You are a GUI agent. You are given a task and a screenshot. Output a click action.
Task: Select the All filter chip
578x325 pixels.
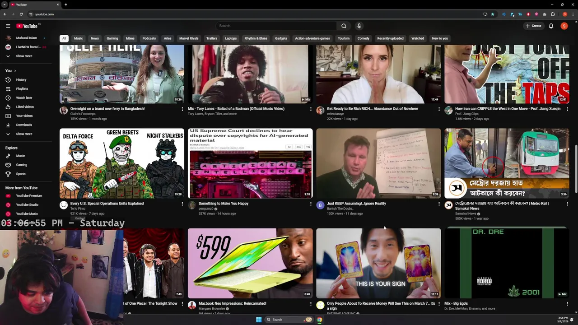pos(64,38)
